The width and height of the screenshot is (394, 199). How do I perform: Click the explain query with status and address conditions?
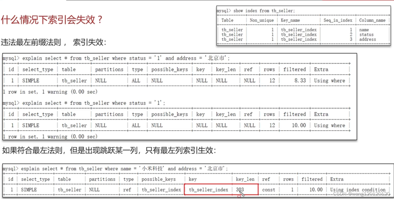pyautogui.click(x=126, y=58)
